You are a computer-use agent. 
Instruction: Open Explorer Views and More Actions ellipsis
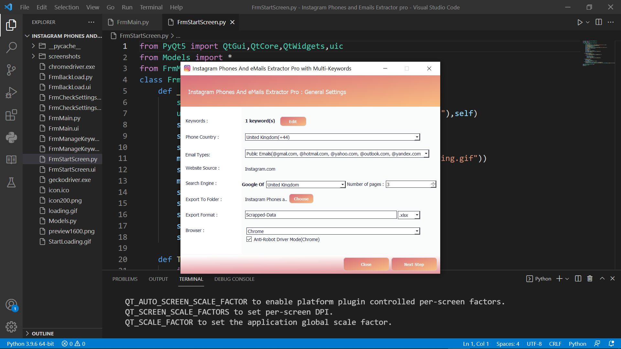(x=92, y=22)
